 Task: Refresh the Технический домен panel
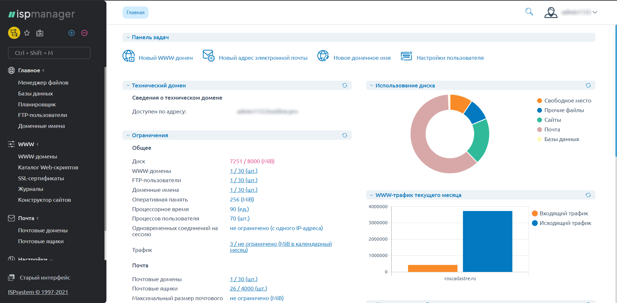[344, 85]
